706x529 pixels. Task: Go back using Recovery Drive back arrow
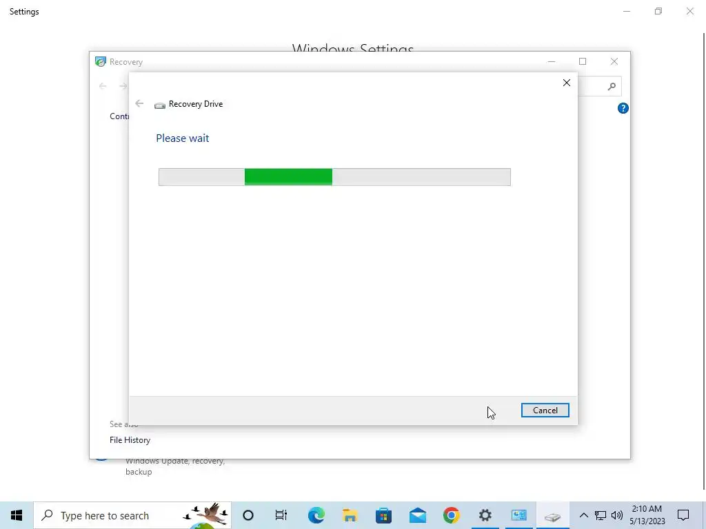point(139,103)
